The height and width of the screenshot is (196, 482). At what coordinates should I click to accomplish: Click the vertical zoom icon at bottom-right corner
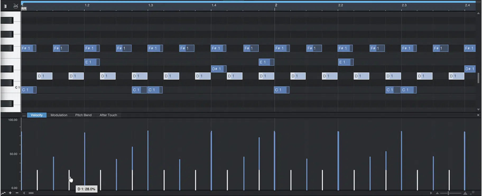click(472, 193)
